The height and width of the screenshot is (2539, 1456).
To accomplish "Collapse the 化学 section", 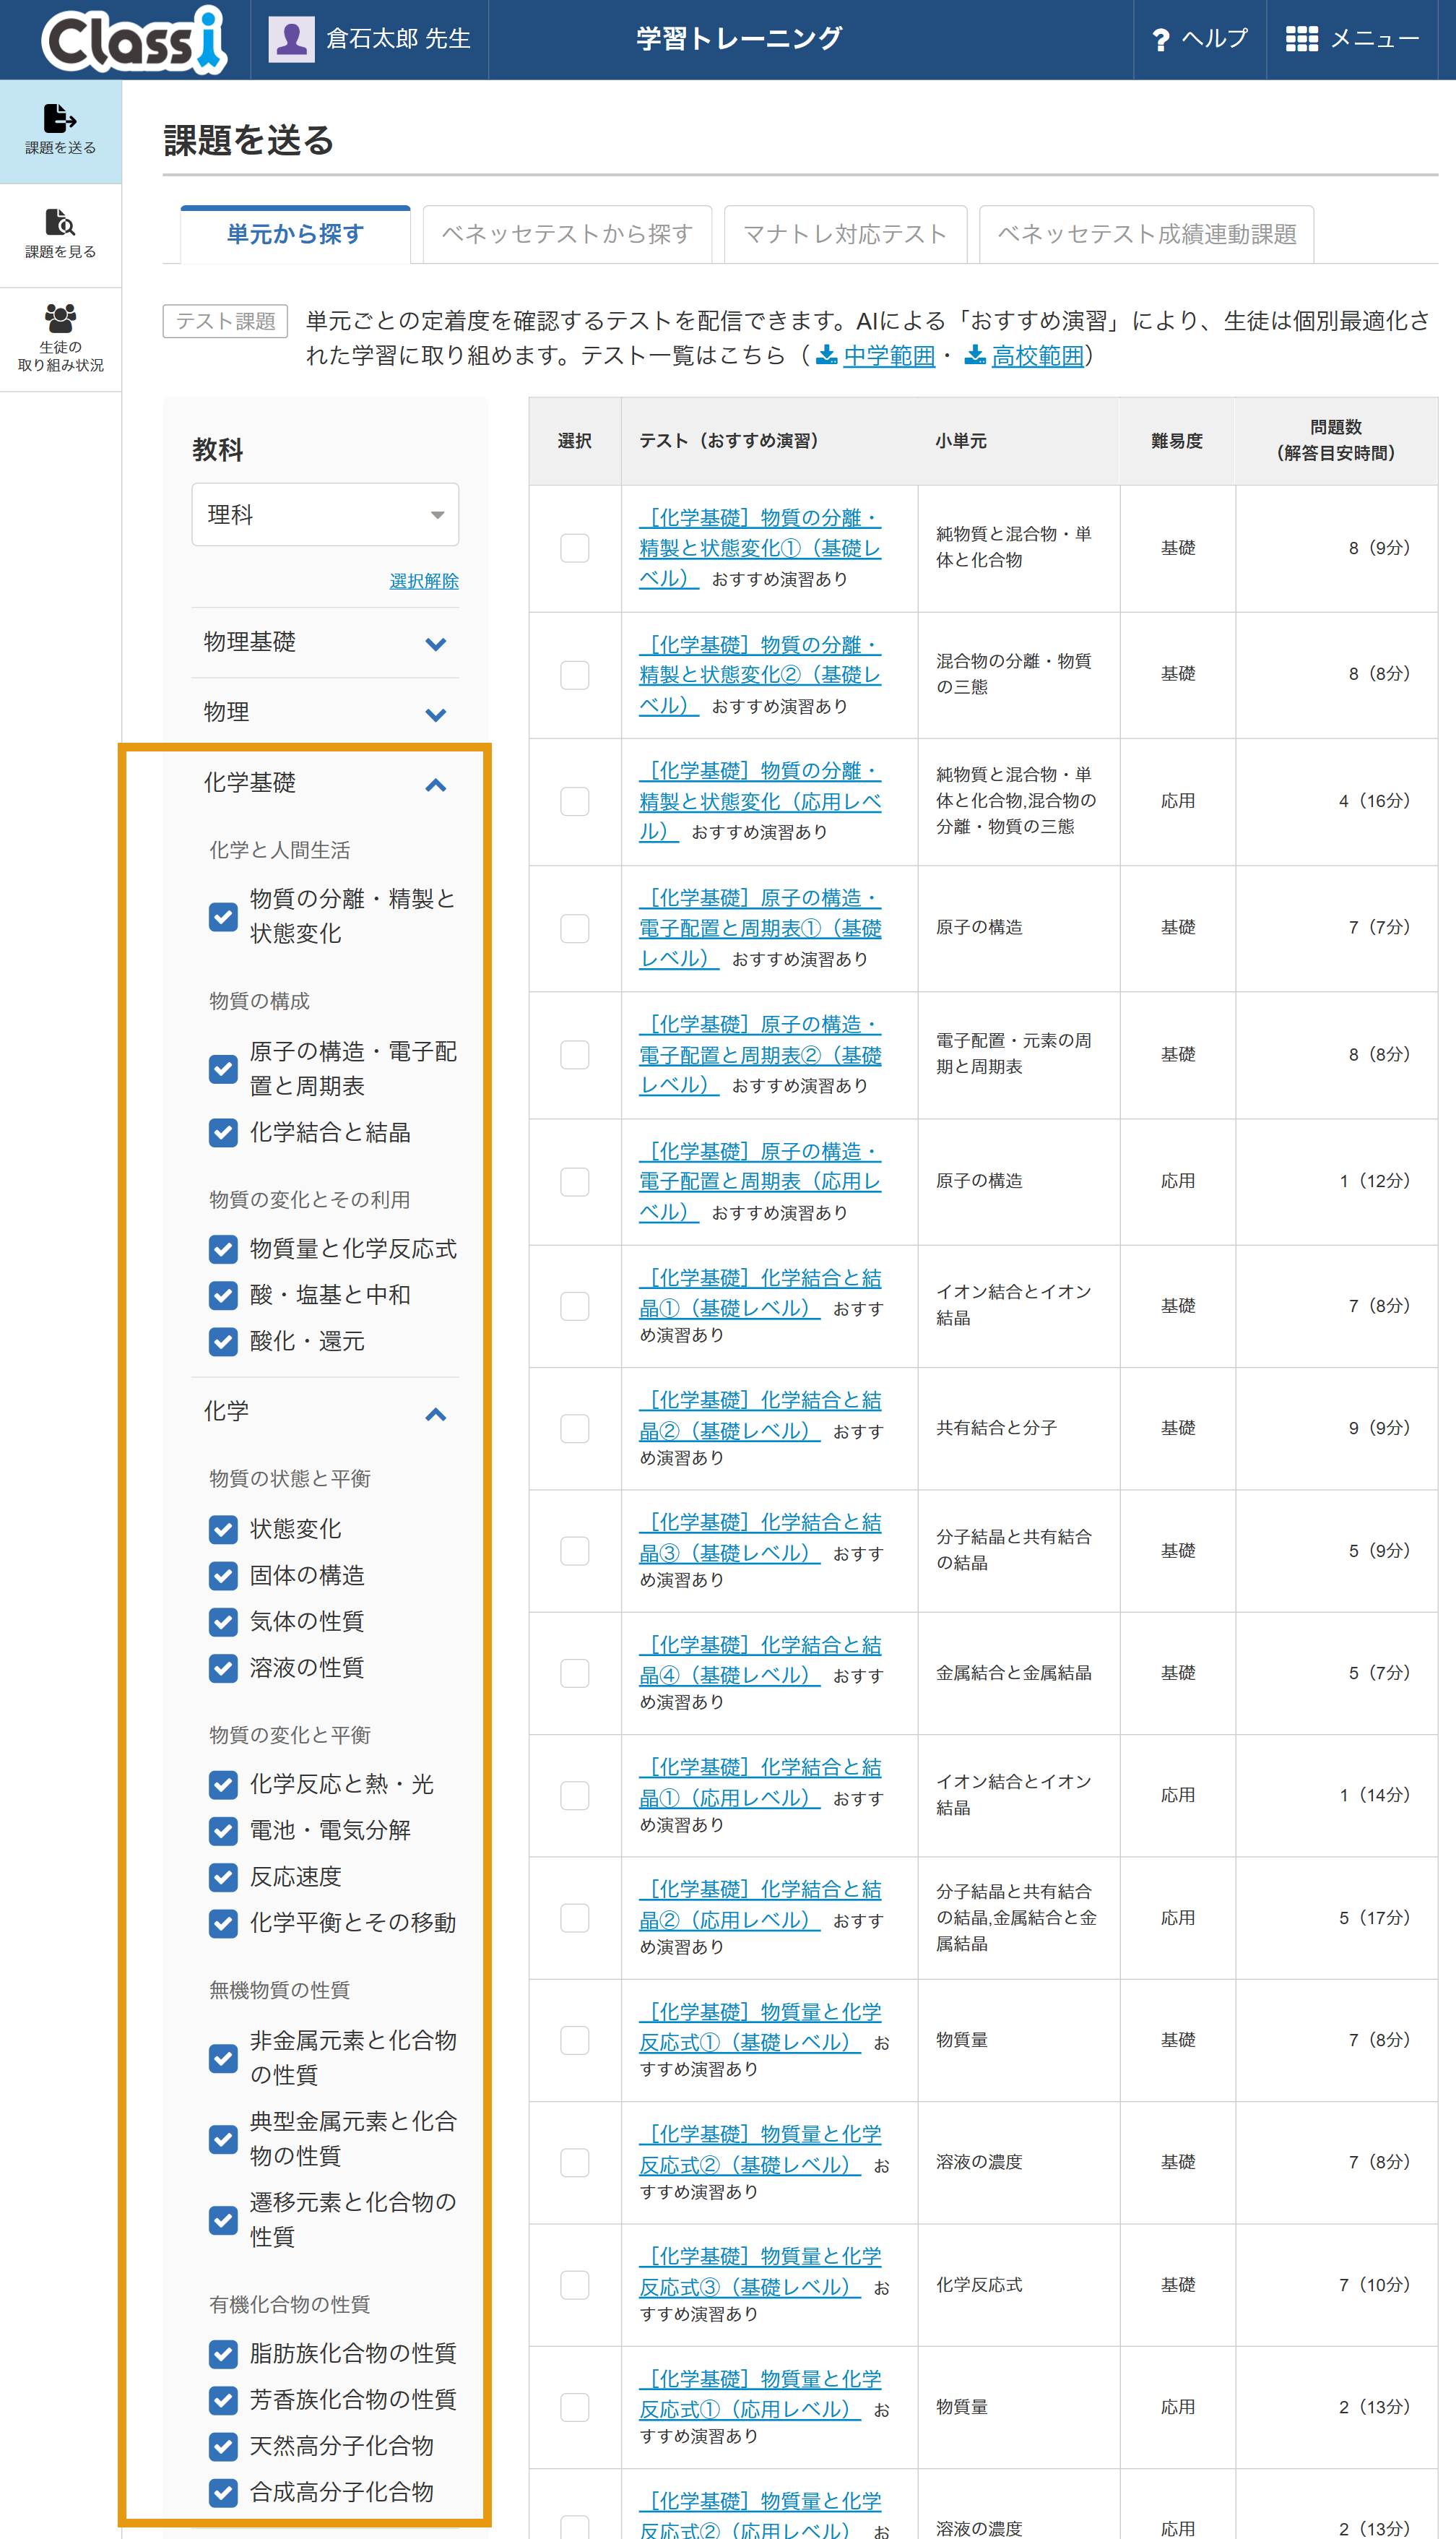I will (x=325, y=1412).
